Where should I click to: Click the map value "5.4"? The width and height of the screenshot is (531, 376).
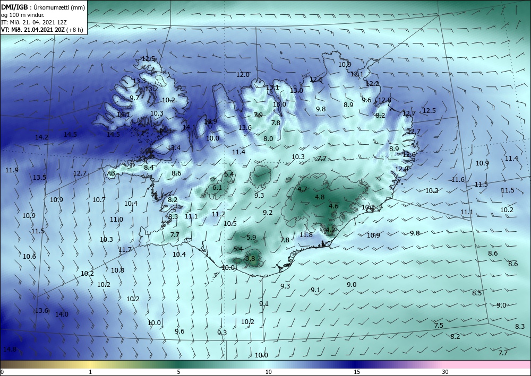tap(238, 249)
